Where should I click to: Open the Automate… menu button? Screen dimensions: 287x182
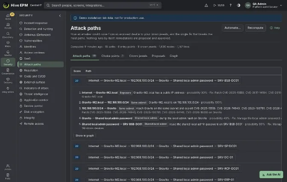pos(232,28)
